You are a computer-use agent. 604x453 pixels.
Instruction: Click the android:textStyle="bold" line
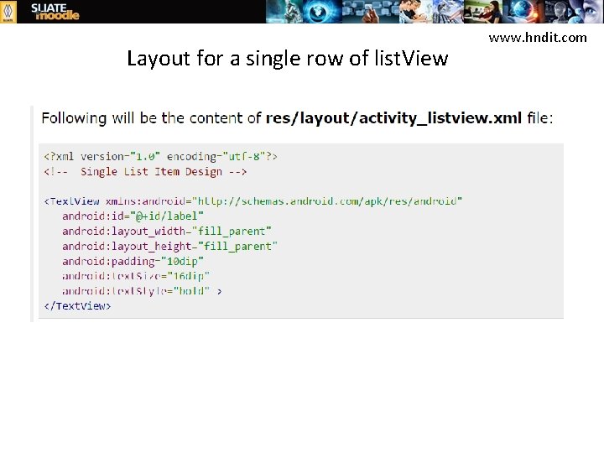point(142,291)
